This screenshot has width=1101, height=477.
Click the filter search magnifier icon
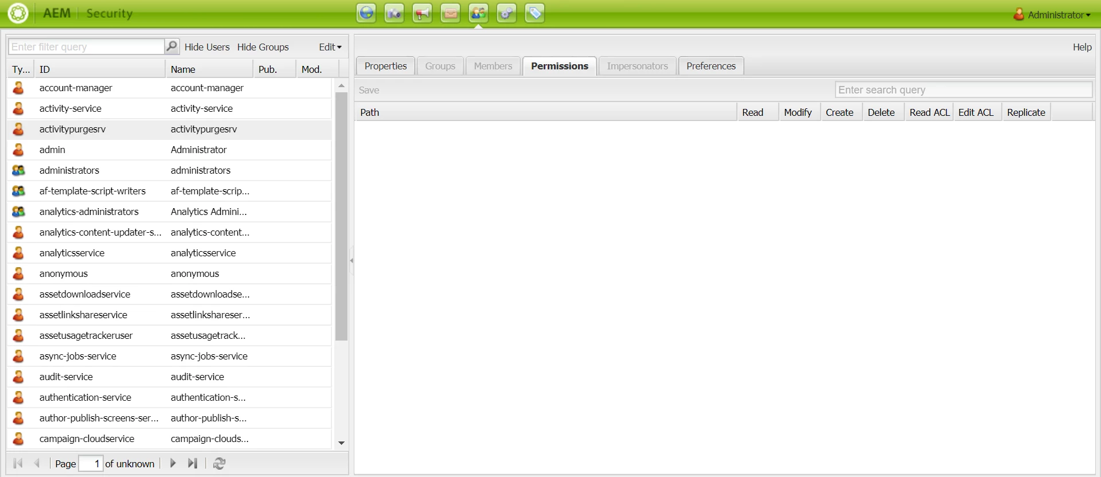(171, 46)
